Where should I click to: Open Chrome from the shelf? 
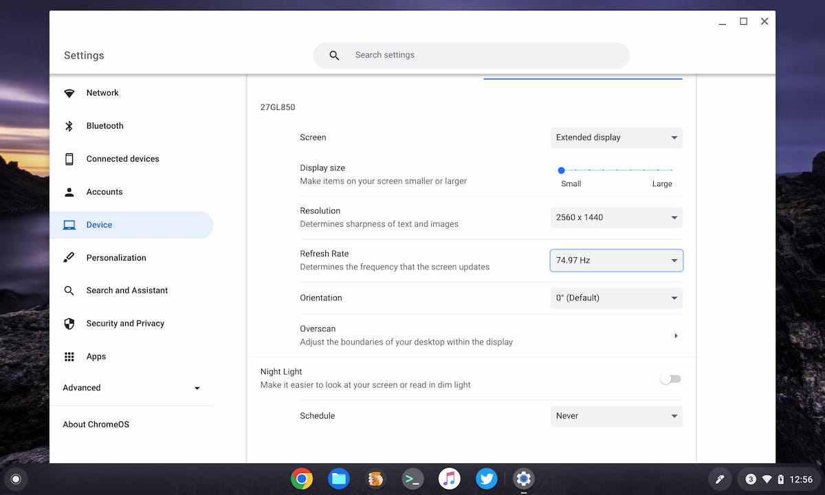tap(302, 478)
